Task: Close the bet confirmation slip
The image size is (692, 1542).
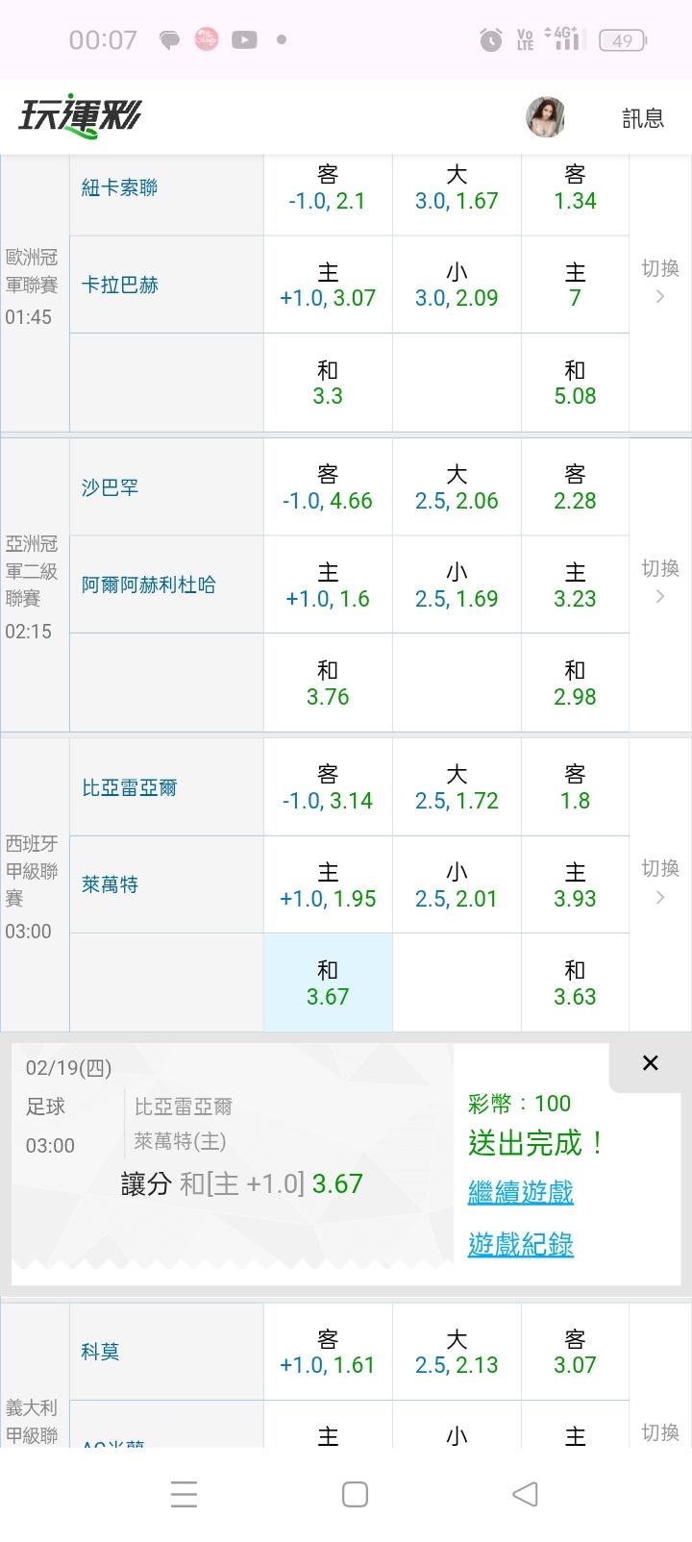Action: 650,1062
